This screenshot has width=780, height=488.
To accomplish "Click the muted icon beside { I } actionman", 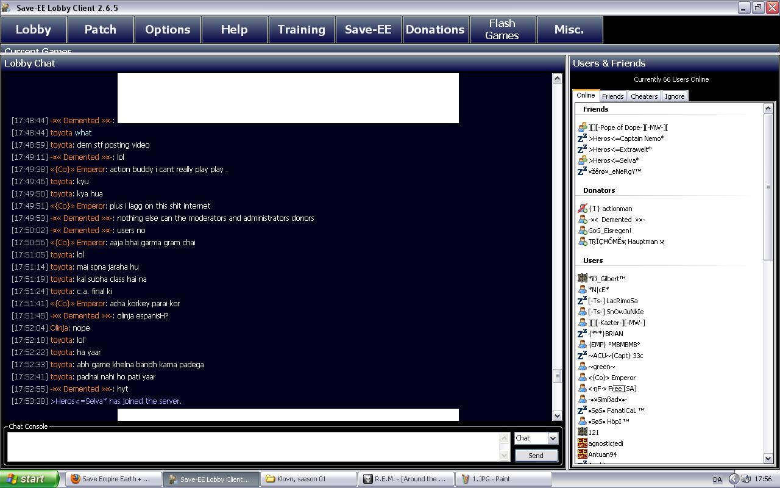I will [x=582, y=209].
